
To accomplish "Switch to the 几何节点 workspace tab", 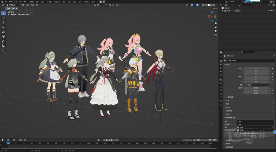I will [87, 2].
